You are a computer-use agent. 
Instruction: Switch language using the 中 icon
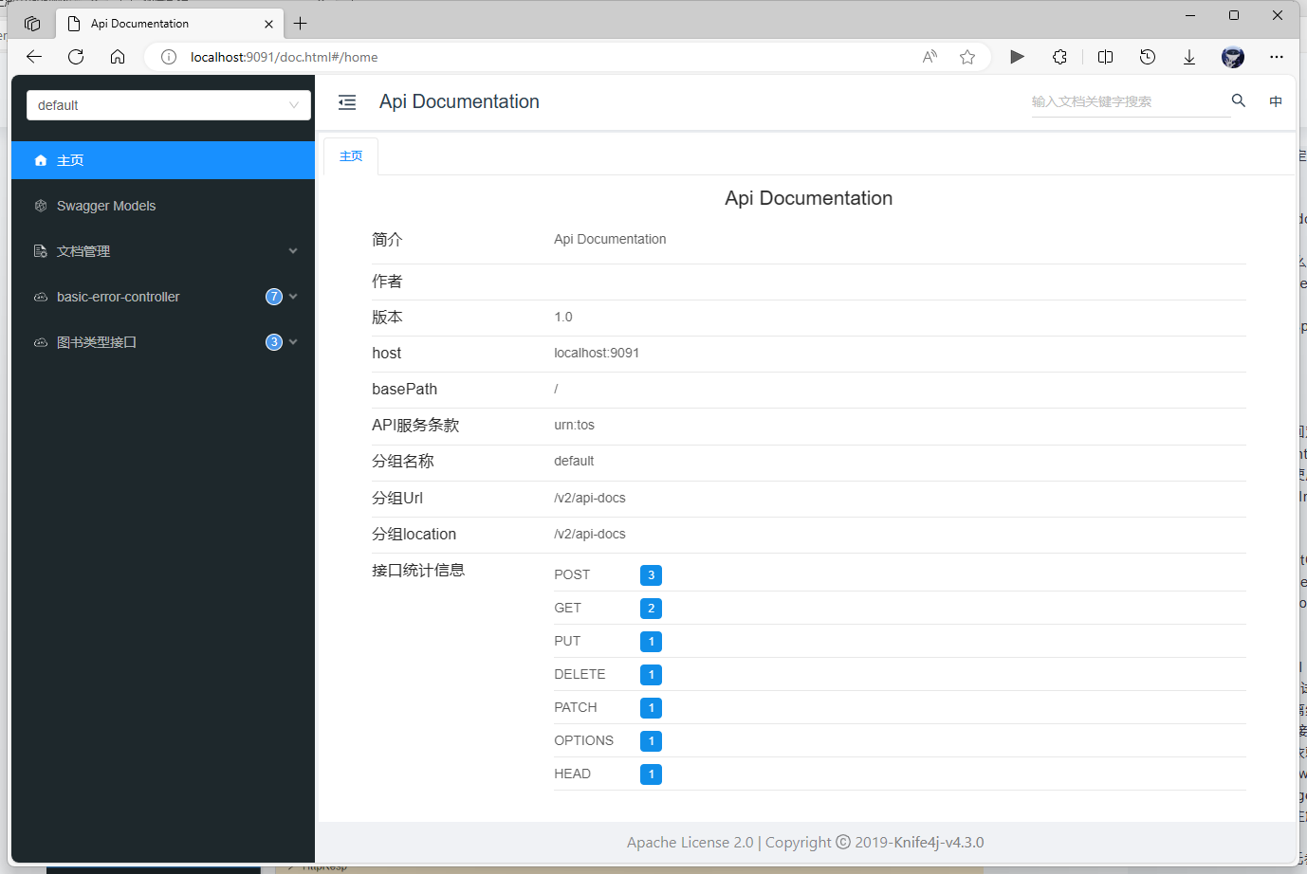pyautogui.click(x=1275, y=101)
